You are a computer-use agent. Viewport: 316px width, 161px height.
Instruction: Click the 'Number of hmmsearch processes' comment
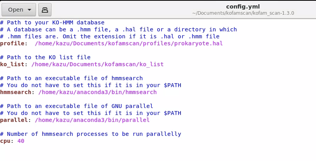click(91, 134)
